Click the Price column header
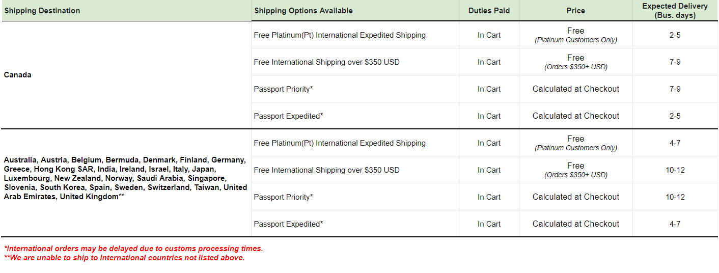This screenshot has width=719, height=273. (575, 11)
